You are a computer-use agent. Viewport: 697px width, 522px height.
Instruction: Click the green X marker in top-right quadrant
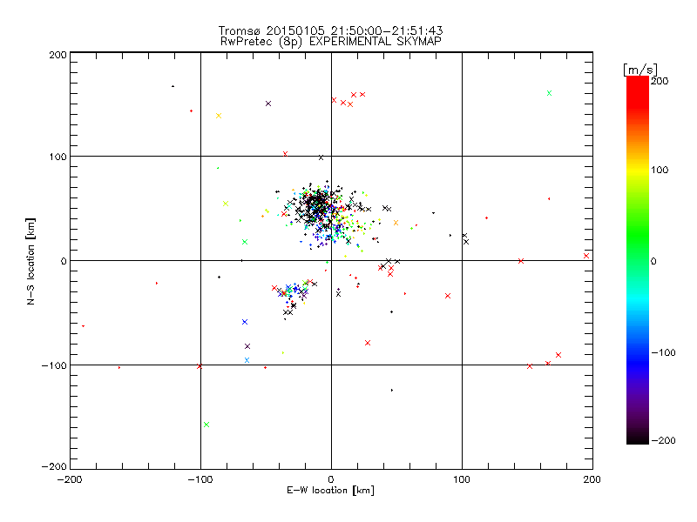(549, 93)
